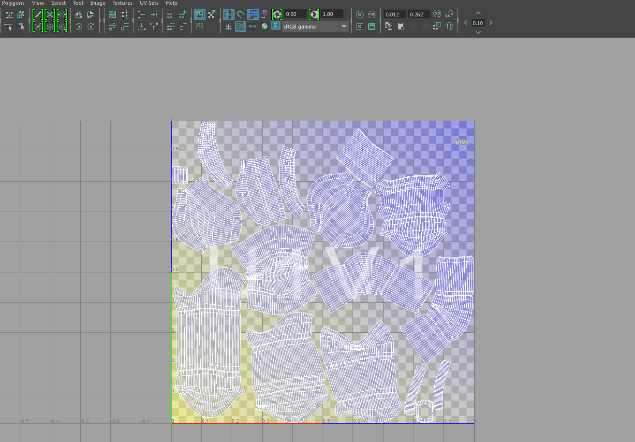Nudge UVs left with the arrow
Image resolution: width=635 pixels, height=442 pixels.
point(466,23)
